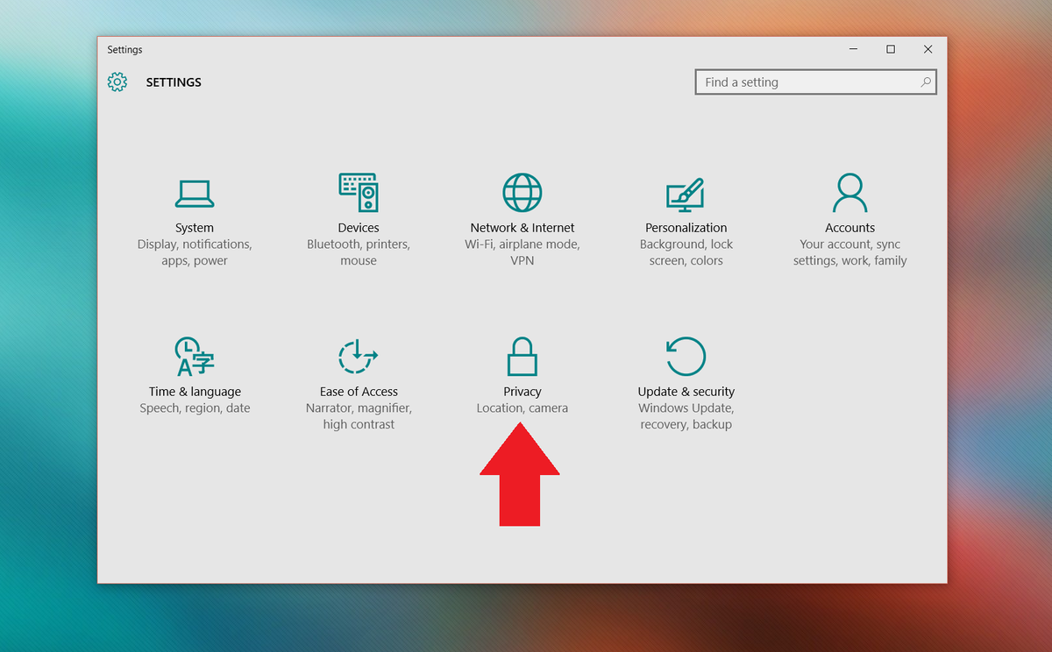
Task: Select the SETTINGS heading text
Action: pos(173,81)
